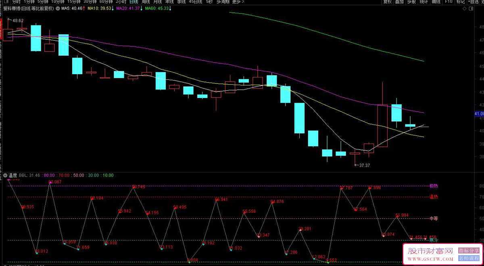Click the MA5: 40.46 value
484x266 pixels.
click(72, 8)
